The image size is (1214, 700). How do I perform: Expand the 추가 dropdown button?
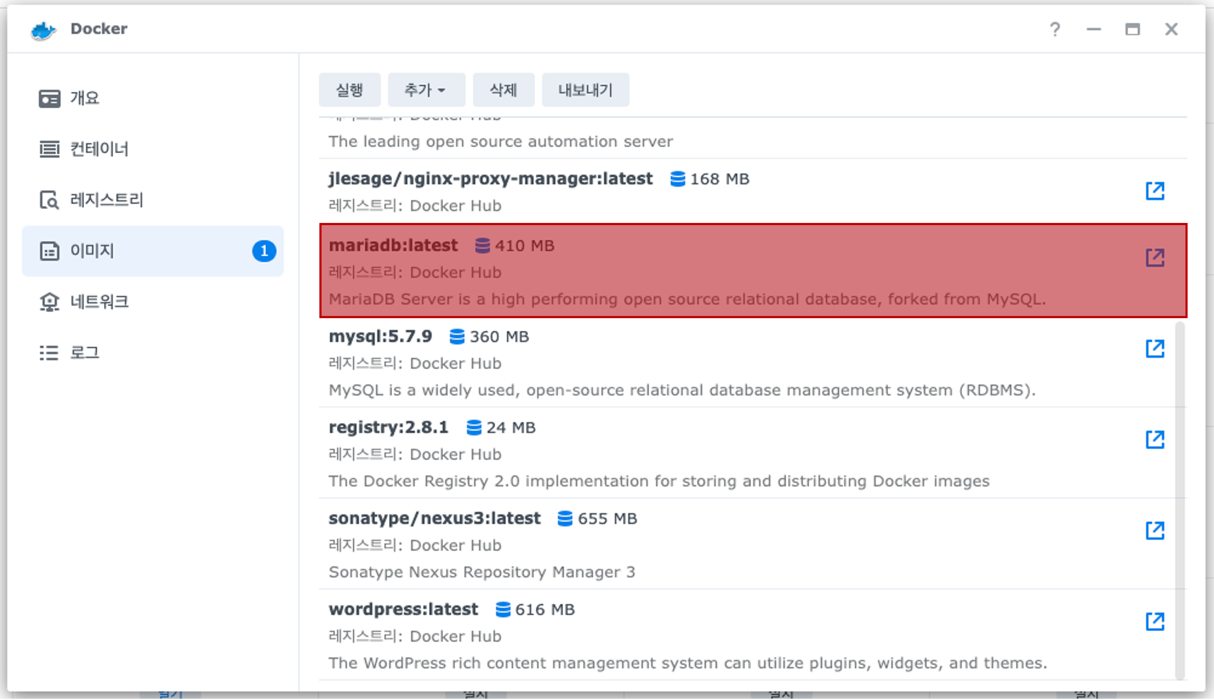(x=426, y=90)
